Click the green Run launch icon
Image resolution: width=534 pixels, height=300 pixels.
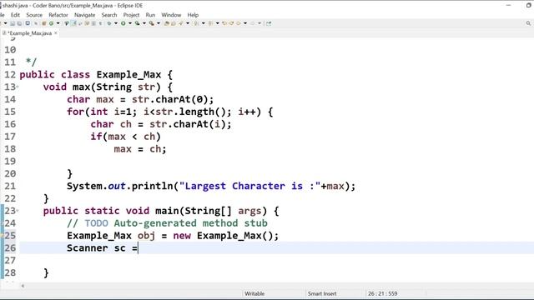point(123,23)
